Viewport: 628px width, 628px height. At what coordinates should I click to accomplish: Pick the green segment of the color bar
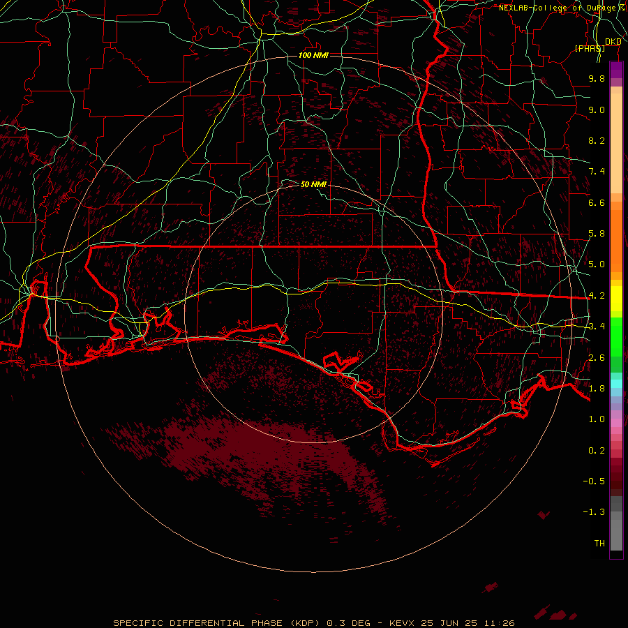pos(616,336)
